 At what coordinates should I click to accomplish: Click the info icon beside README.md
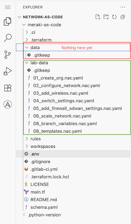pyautogui.click(x=26, y=199)
